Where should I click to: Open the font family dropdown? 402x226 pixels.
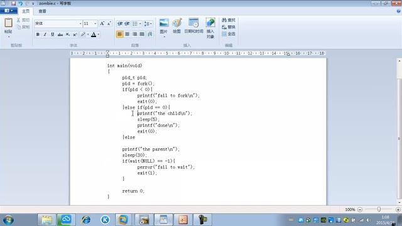click(x=80, y=24)
